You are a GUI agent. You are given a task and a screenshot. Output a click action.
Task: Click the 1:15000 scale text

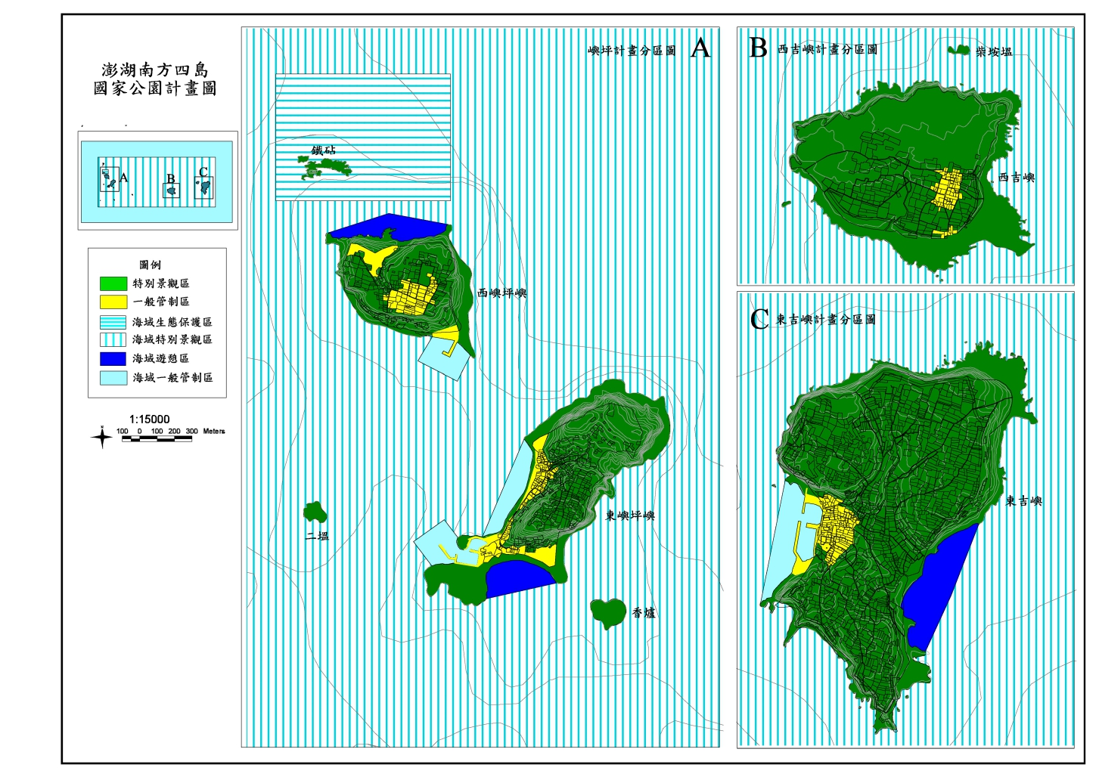150,419
